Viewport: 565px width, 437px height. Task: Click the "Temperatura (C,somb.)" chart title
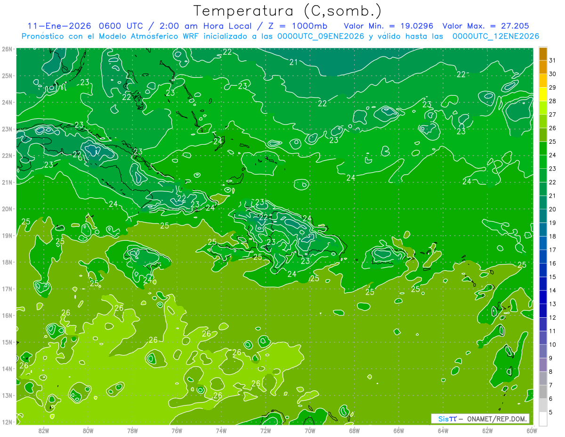(287, 11)
